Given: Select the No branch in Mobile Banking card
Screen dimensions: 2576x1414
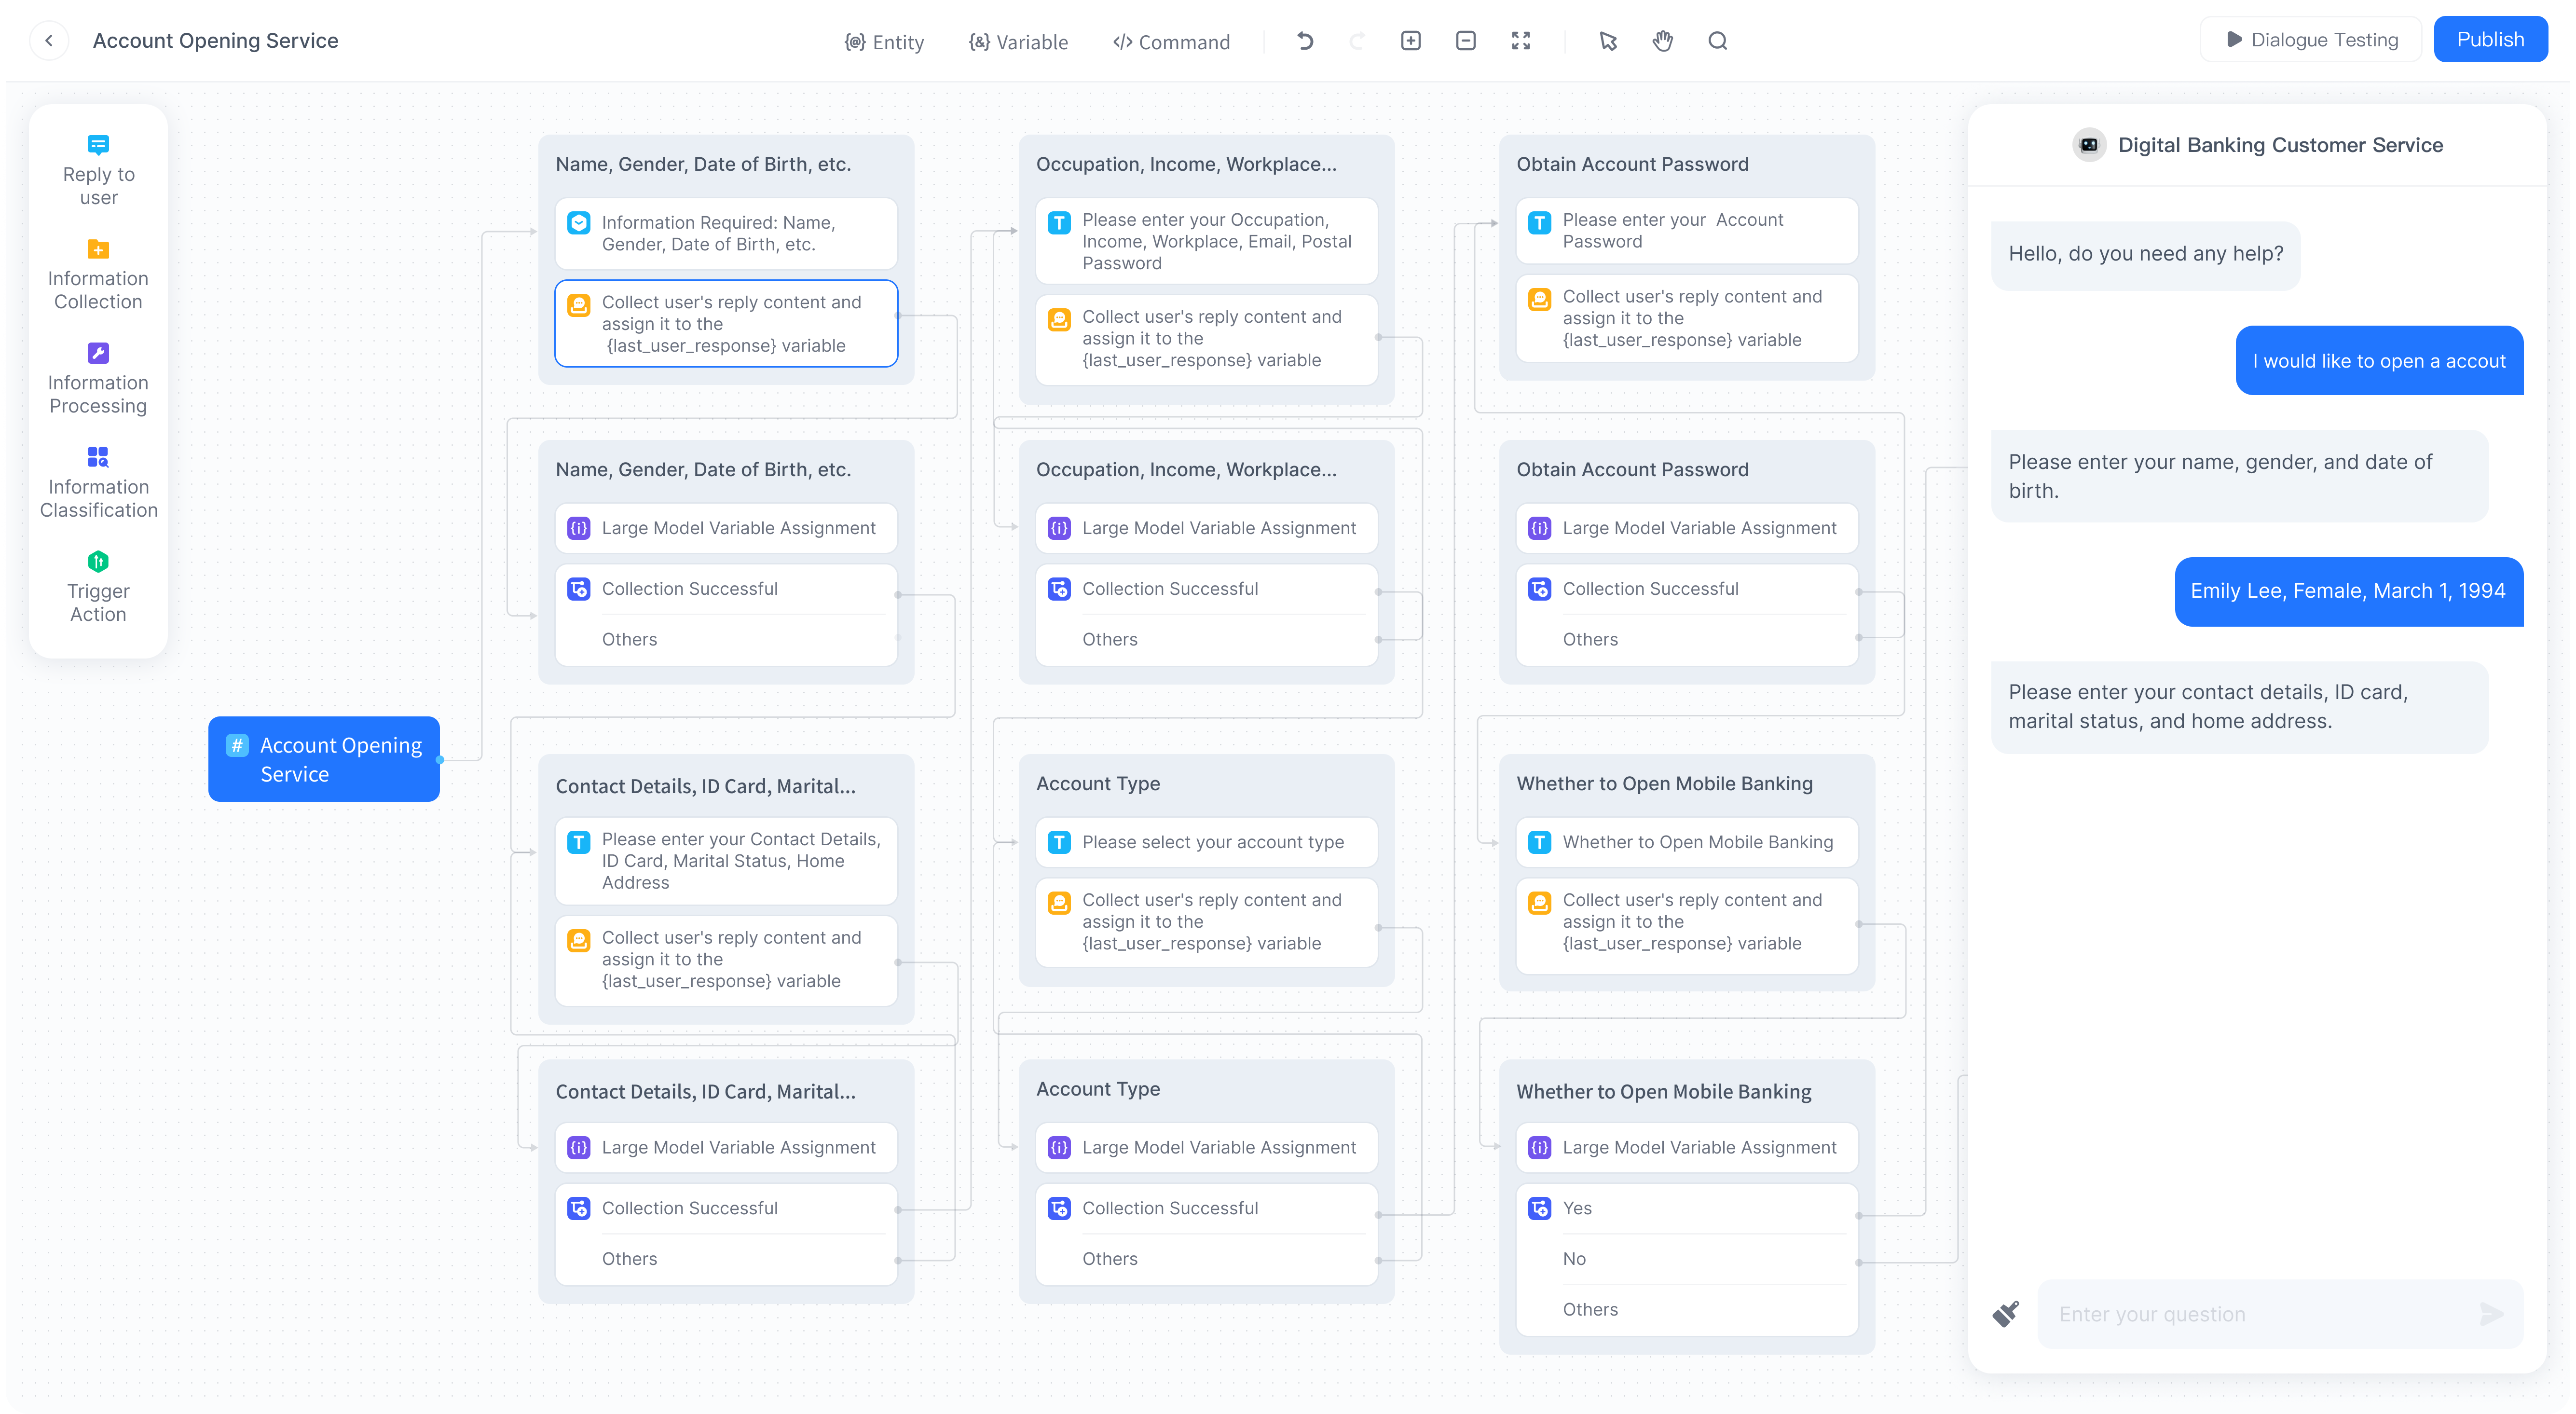Looking at the screenshot, I should [x=1687, y=1259].
